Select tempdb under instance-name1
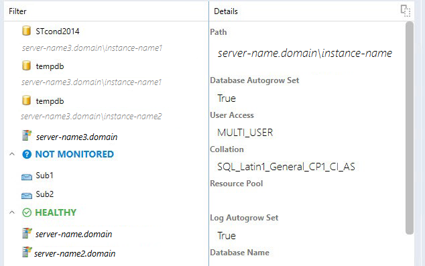This screenshot has width=425, height=266. click(50, 66)
